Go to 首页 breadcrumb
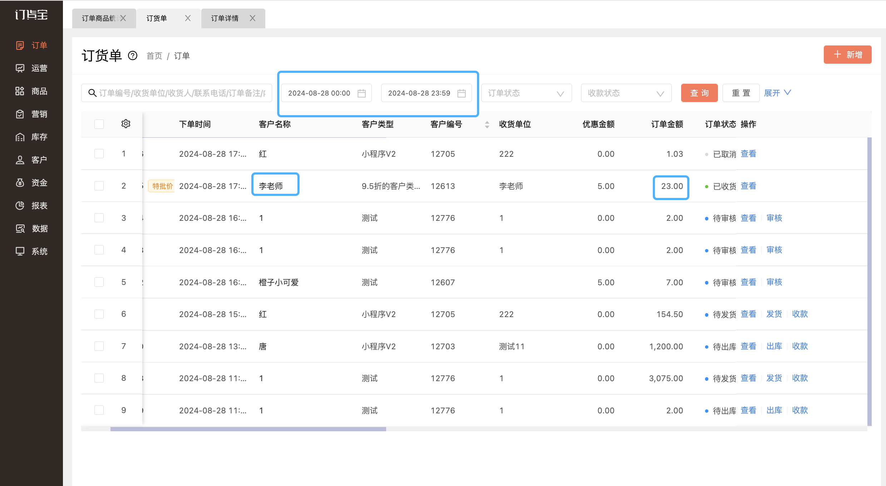Image resolution: width=886 pixels, height=486 pixels. tap(154, 56)
